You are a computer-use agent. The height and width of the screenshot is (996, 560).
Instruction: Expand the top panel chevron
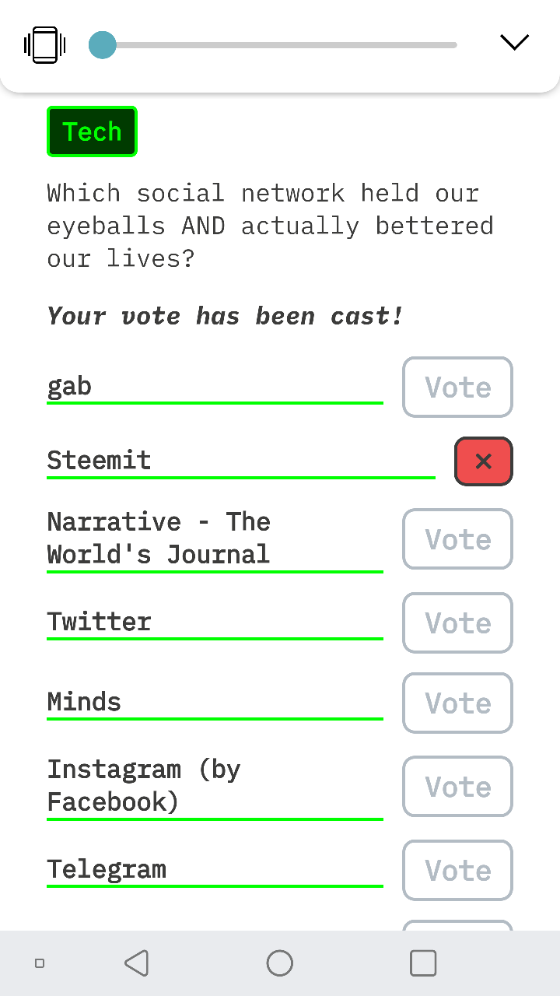click(x=514, y=42)
